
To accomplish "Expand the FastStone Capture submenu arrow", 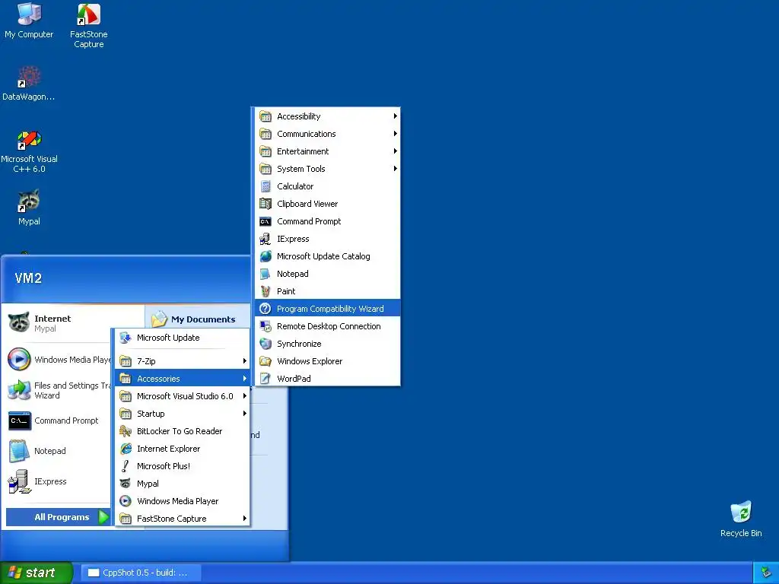I will 244,519.
